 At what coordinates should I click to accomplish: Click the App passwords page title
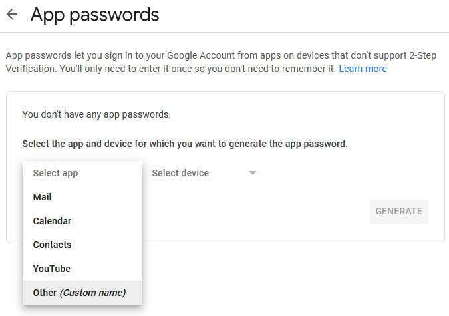pyautogui.click(x=95, y=15)
